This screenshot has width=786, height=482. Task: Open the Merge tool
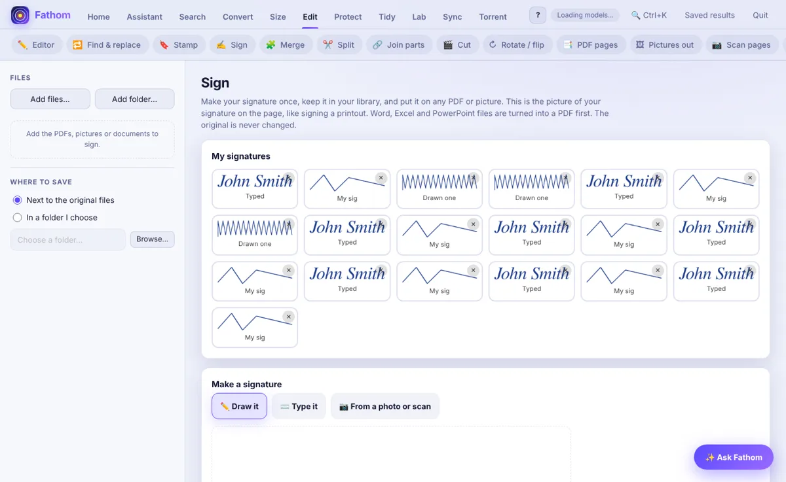click(286, 44)
